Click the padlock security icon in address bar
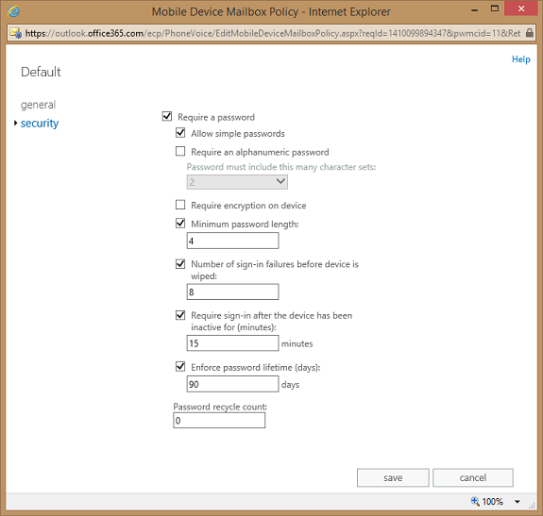The width and height of the screenshot is (543, 516). tap(529, 33)
